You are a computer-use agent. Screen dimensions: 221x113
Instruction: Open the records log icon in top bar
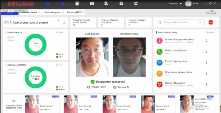pos(121,3)
